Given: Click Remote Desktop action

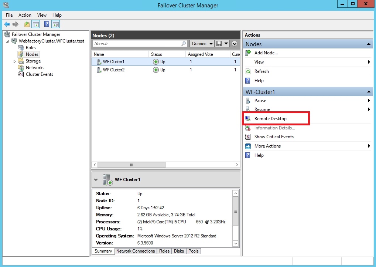Looking at the screenshot, I should [270, 119].
